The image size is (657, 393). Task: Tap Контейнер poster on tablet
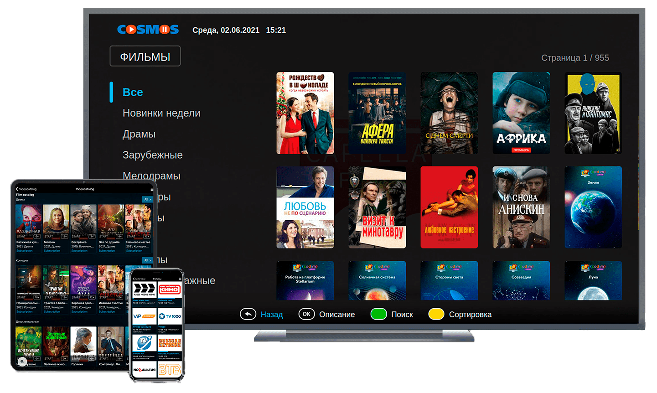point(111,344)
